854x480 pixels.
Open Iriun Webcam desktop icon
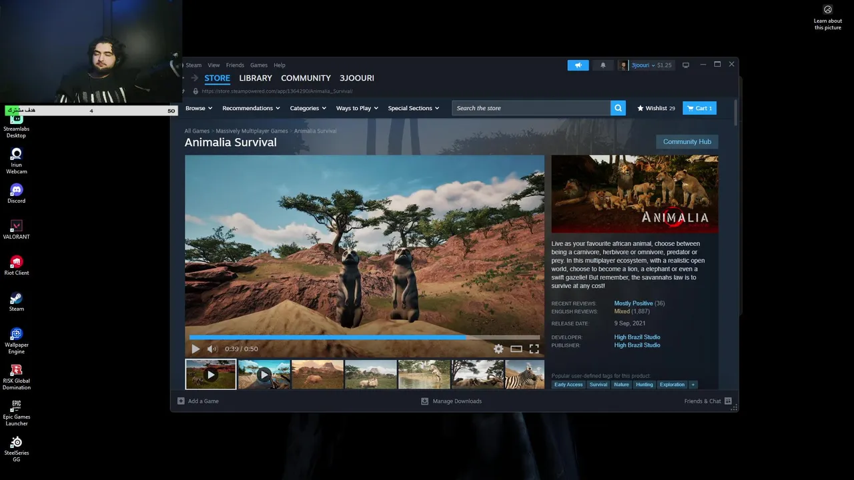[16, 161]
